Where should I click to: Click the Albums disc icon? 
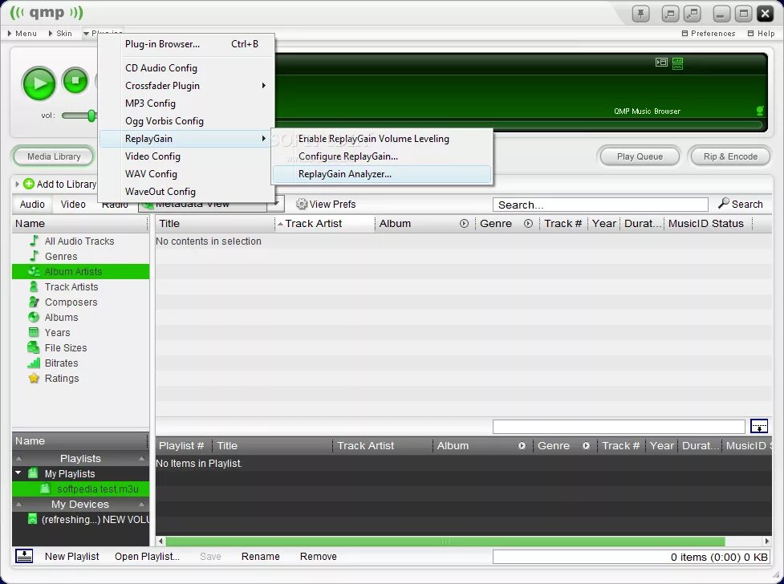click(x=34, y=317)
